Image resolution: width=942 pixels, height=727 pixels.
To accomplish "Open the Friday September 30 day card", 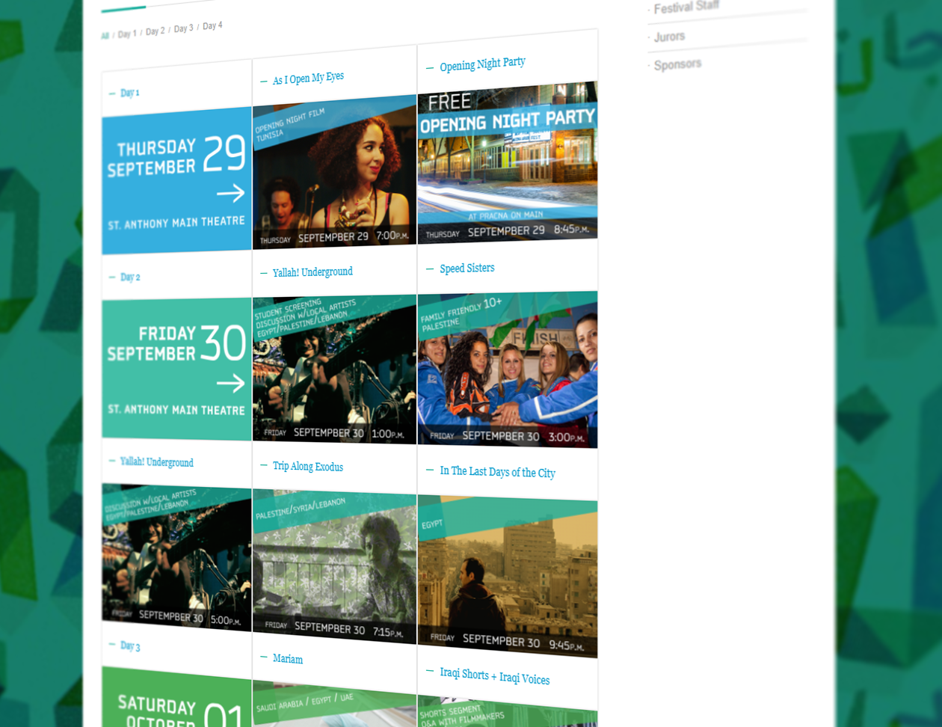I will [176, 368].
